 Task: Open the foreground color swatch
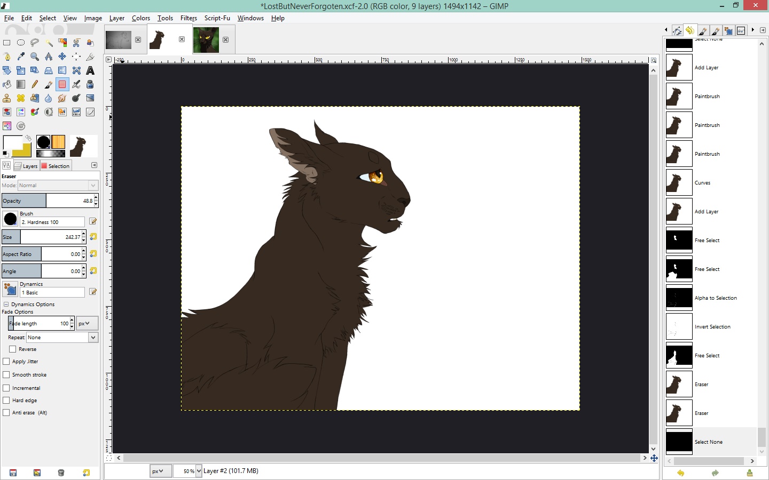(12, 142)
